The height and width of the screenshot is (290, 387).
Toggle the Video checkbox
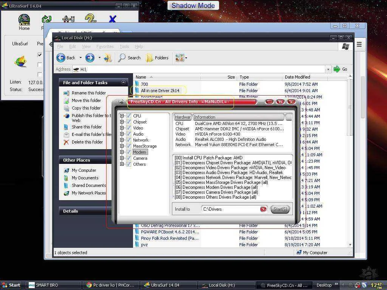click(x=128, y=128)
